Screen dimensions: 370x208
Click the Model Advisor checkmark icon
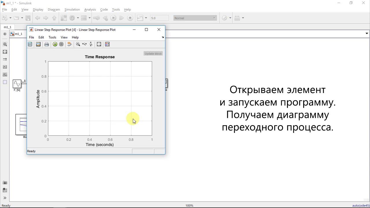pos(225,18)
